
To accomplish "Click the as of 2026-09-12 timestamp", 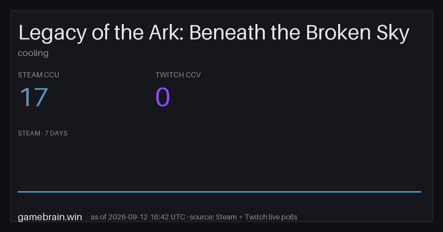I will tap(119, 217).
